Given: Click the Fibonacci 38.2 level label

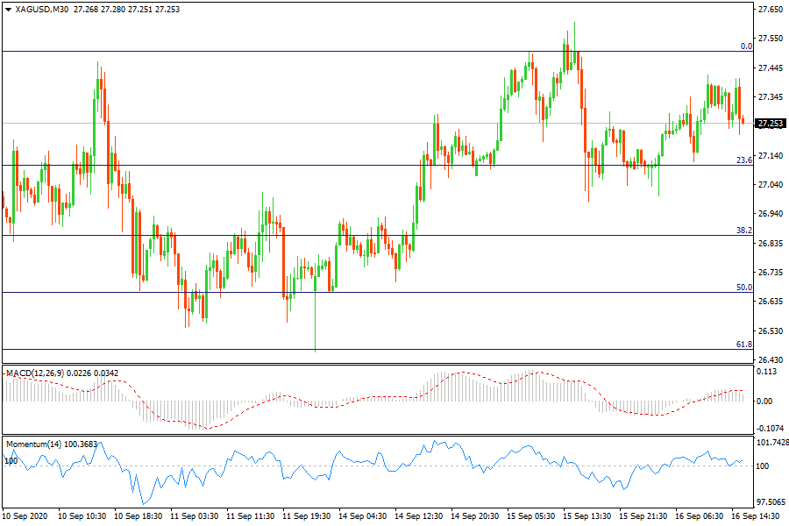Looking at the screenshot, I should click(743, 231).
